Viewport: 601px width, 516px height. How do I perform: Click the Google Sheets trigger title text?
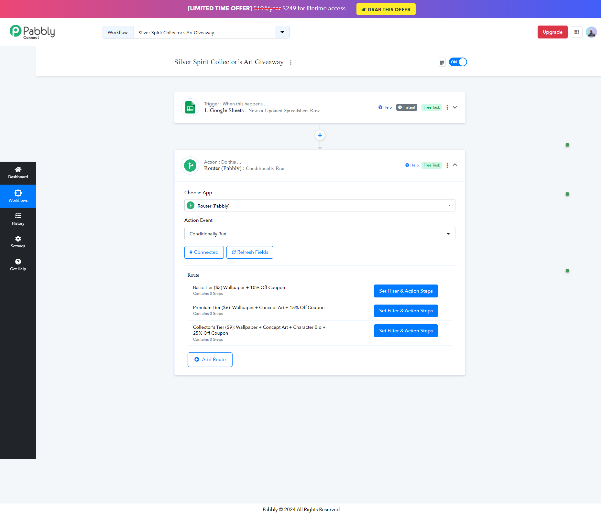click(x=262, y=111)
